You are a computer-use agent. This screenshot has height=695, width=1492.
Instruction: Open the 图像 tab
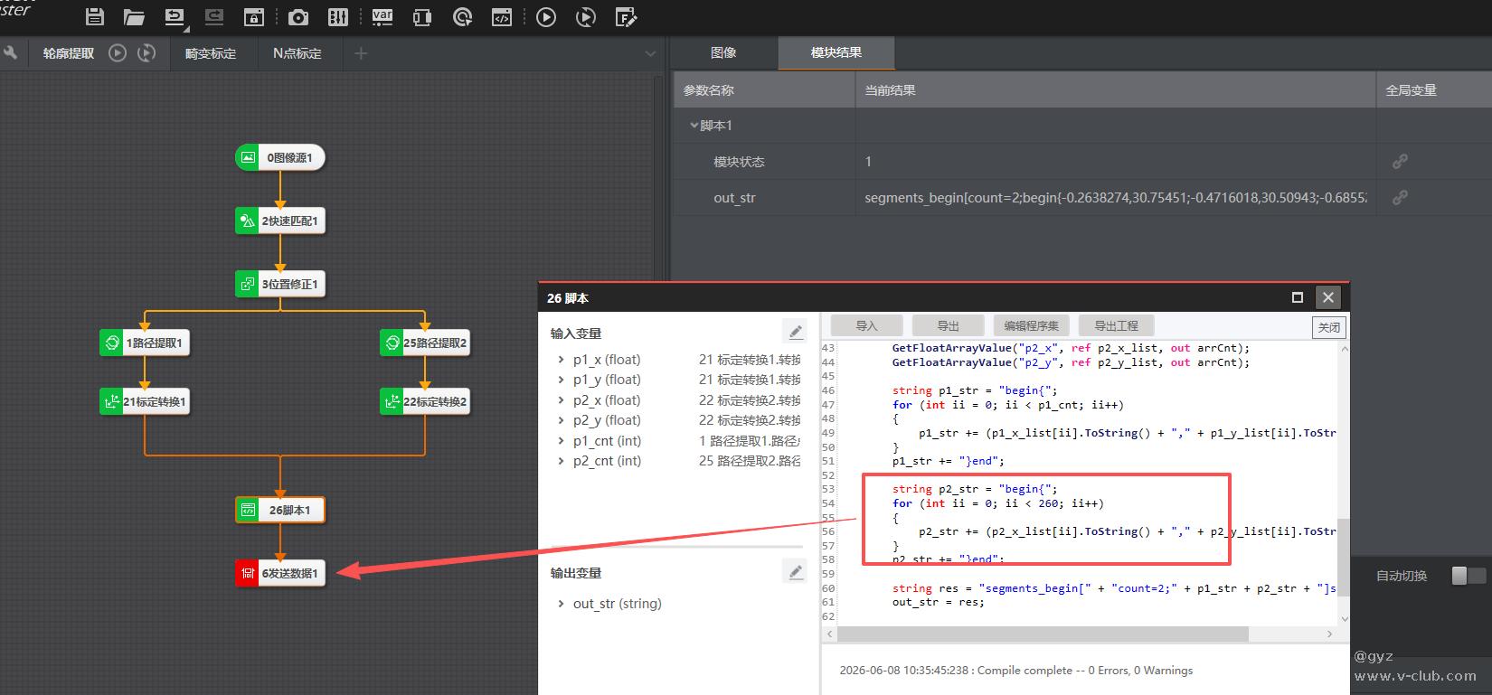[x=723, y=53]
